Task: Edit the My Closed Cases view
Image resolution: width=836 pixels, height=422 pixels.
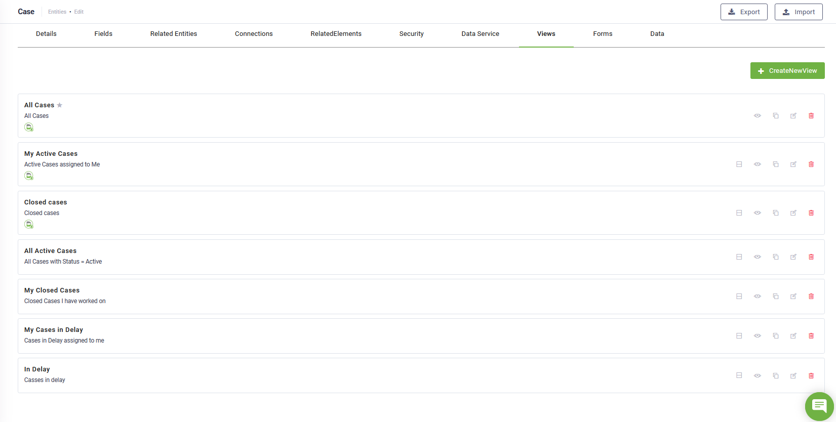Action: tap(793, 297)
